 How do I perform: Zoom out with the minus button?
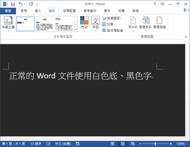point(140,144)
